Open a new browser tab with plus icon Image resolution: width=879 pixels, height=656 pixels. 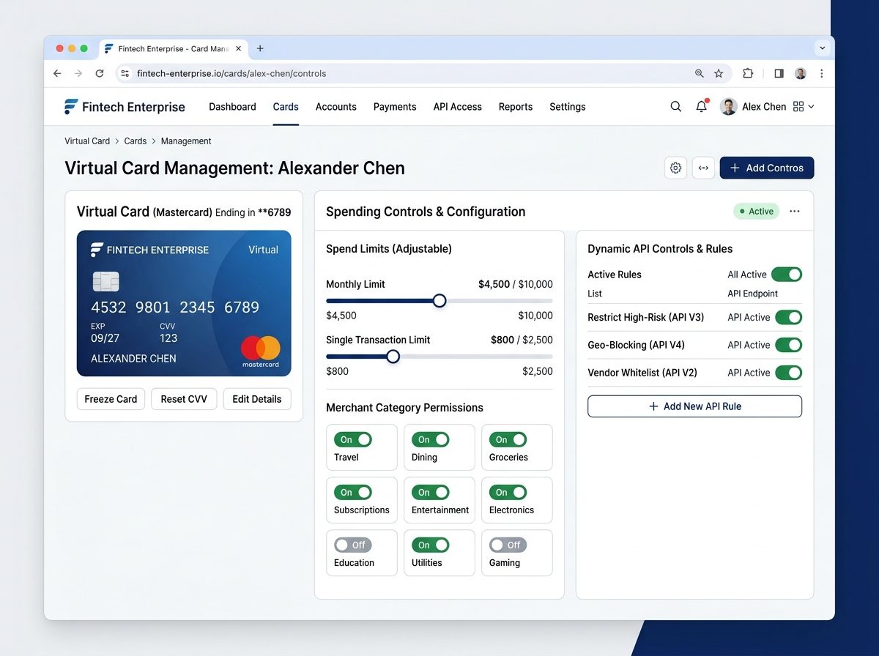tap(260, 48)
